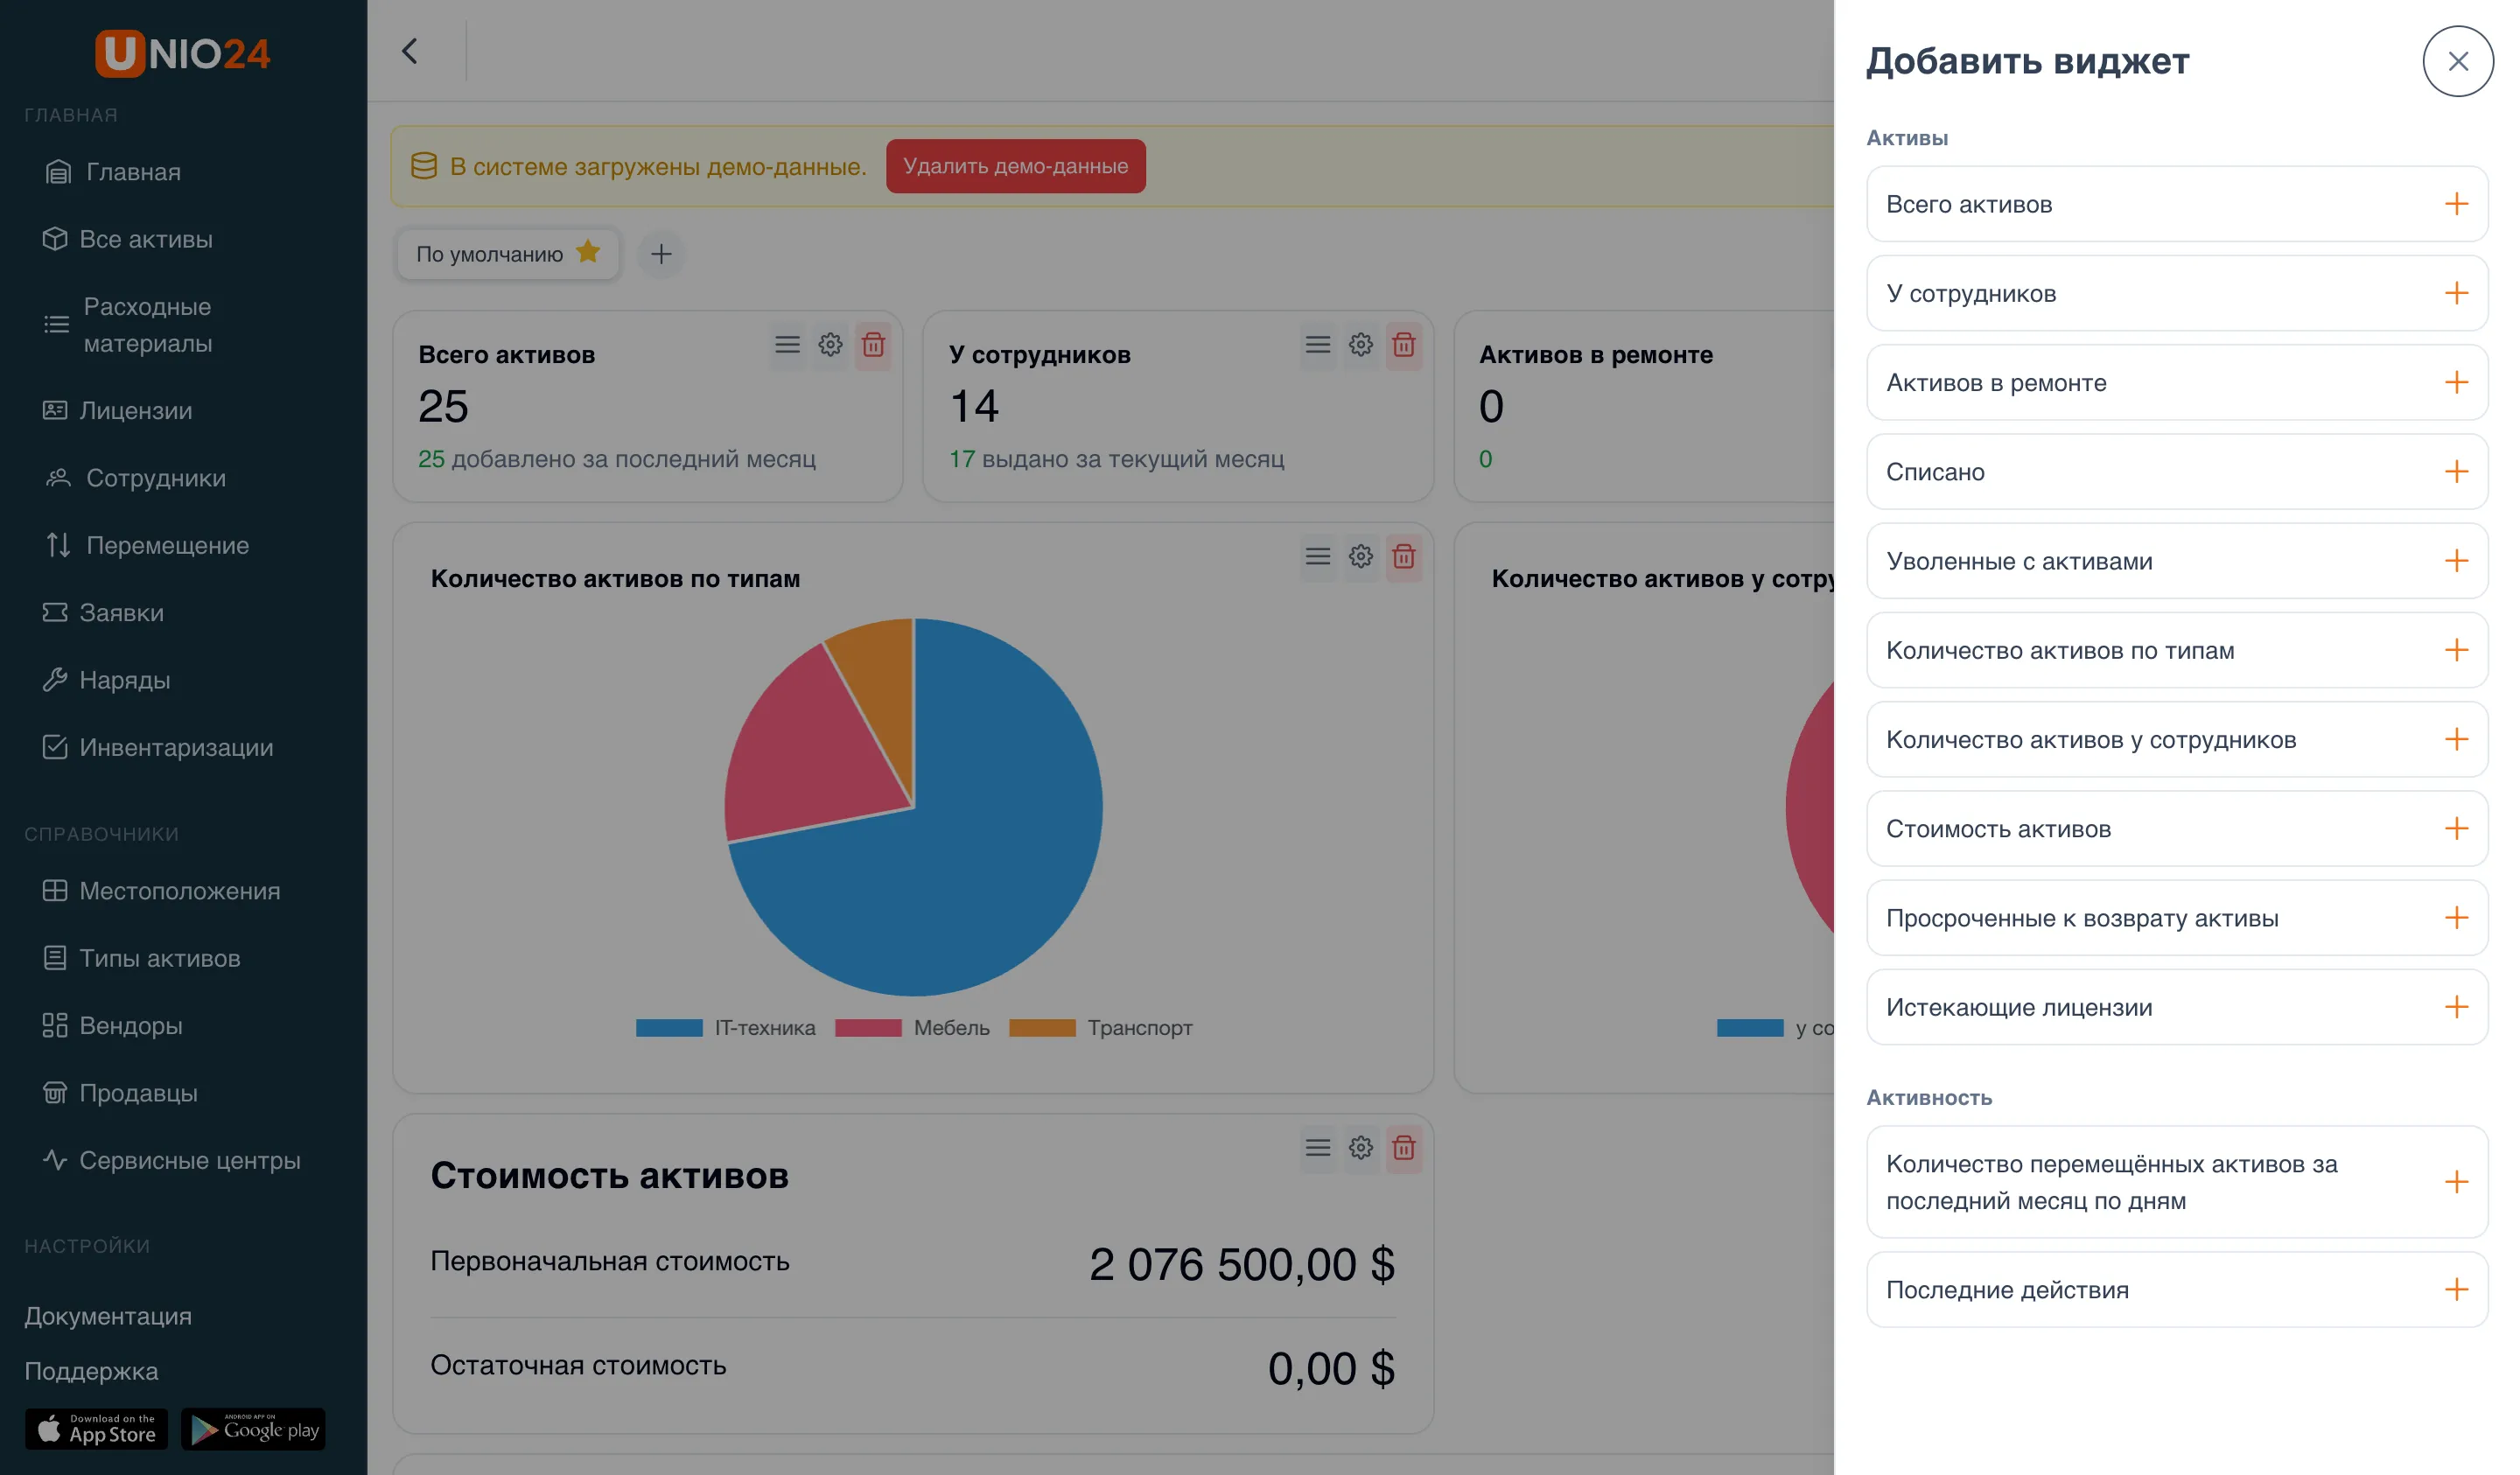Open Сервисные центры in sidebar
Viewport: 2520px width, 1475px height.
coord(171,1160)
